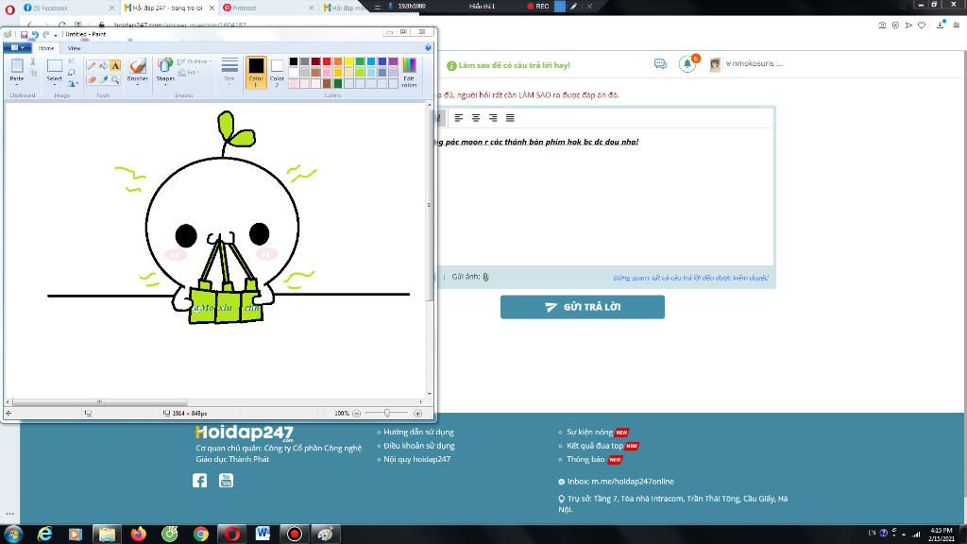Screen dimensions: 967x544
Task: Open Microsoft Word from the taskbar
Action: coord(263,534)
